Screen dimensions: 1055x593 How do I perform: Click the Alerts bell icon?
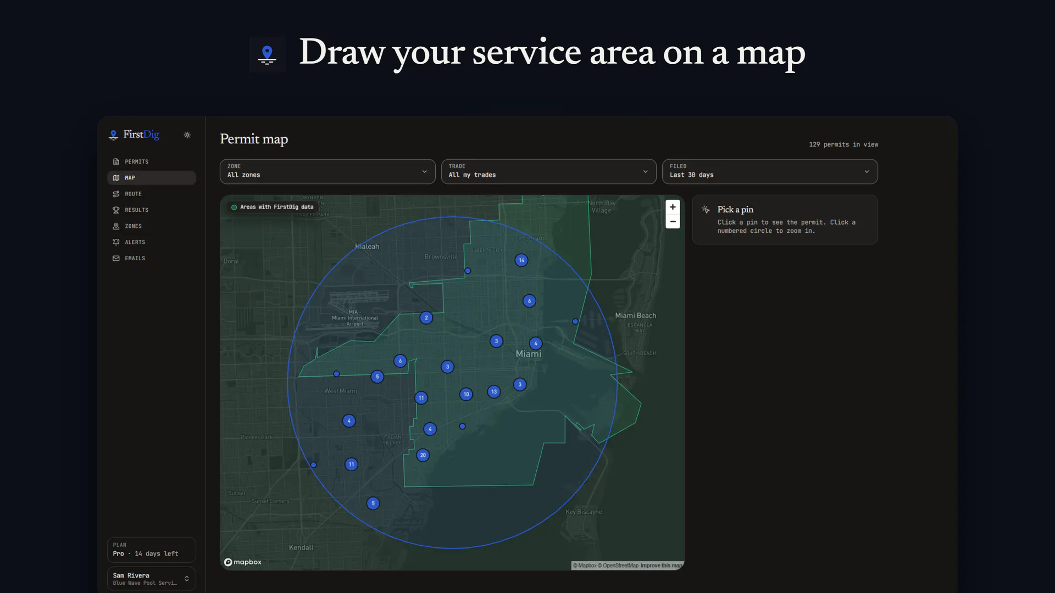(x=116, y=242)
